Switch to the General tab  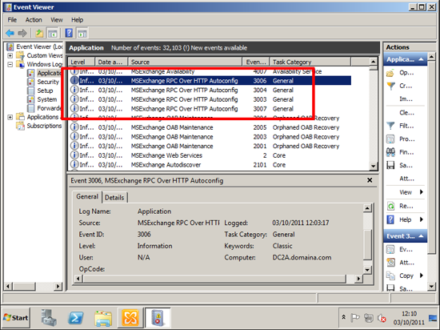[87, 196]
